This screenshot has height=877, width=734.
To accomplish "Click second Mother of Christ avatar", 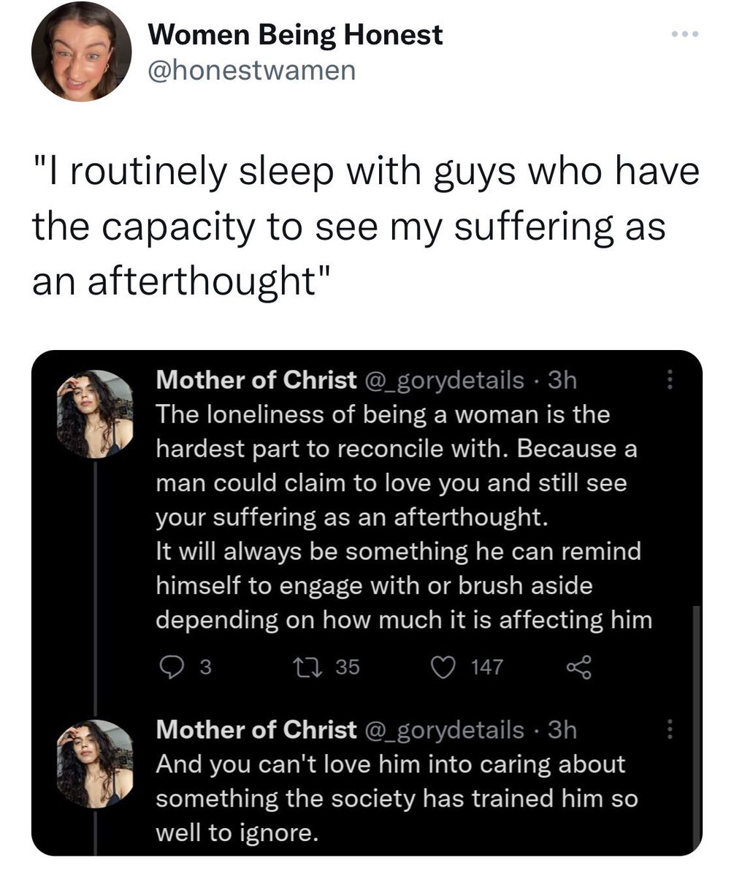I will click(95, 764).
